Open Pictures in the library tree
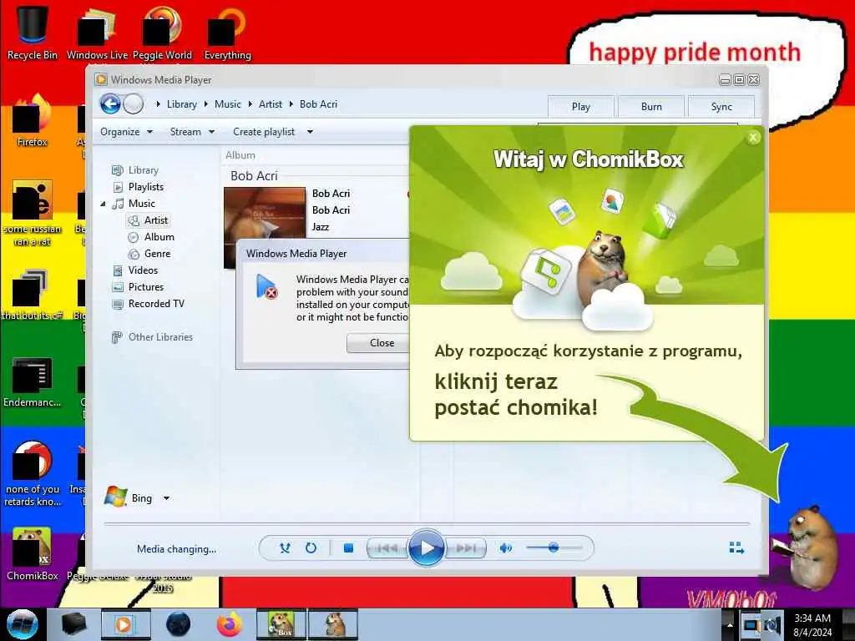Image resolution: width=855 pixels, height=641 pixels. point(145,287)
